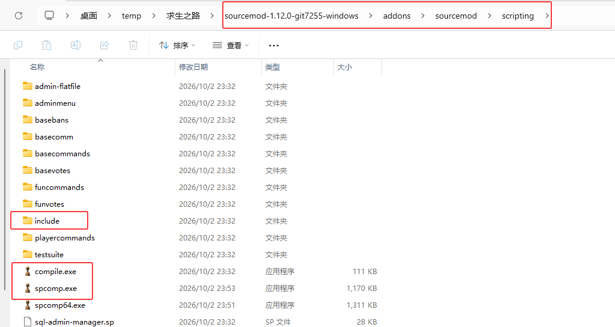Click the This PC monitor icon

coord(49,16)
